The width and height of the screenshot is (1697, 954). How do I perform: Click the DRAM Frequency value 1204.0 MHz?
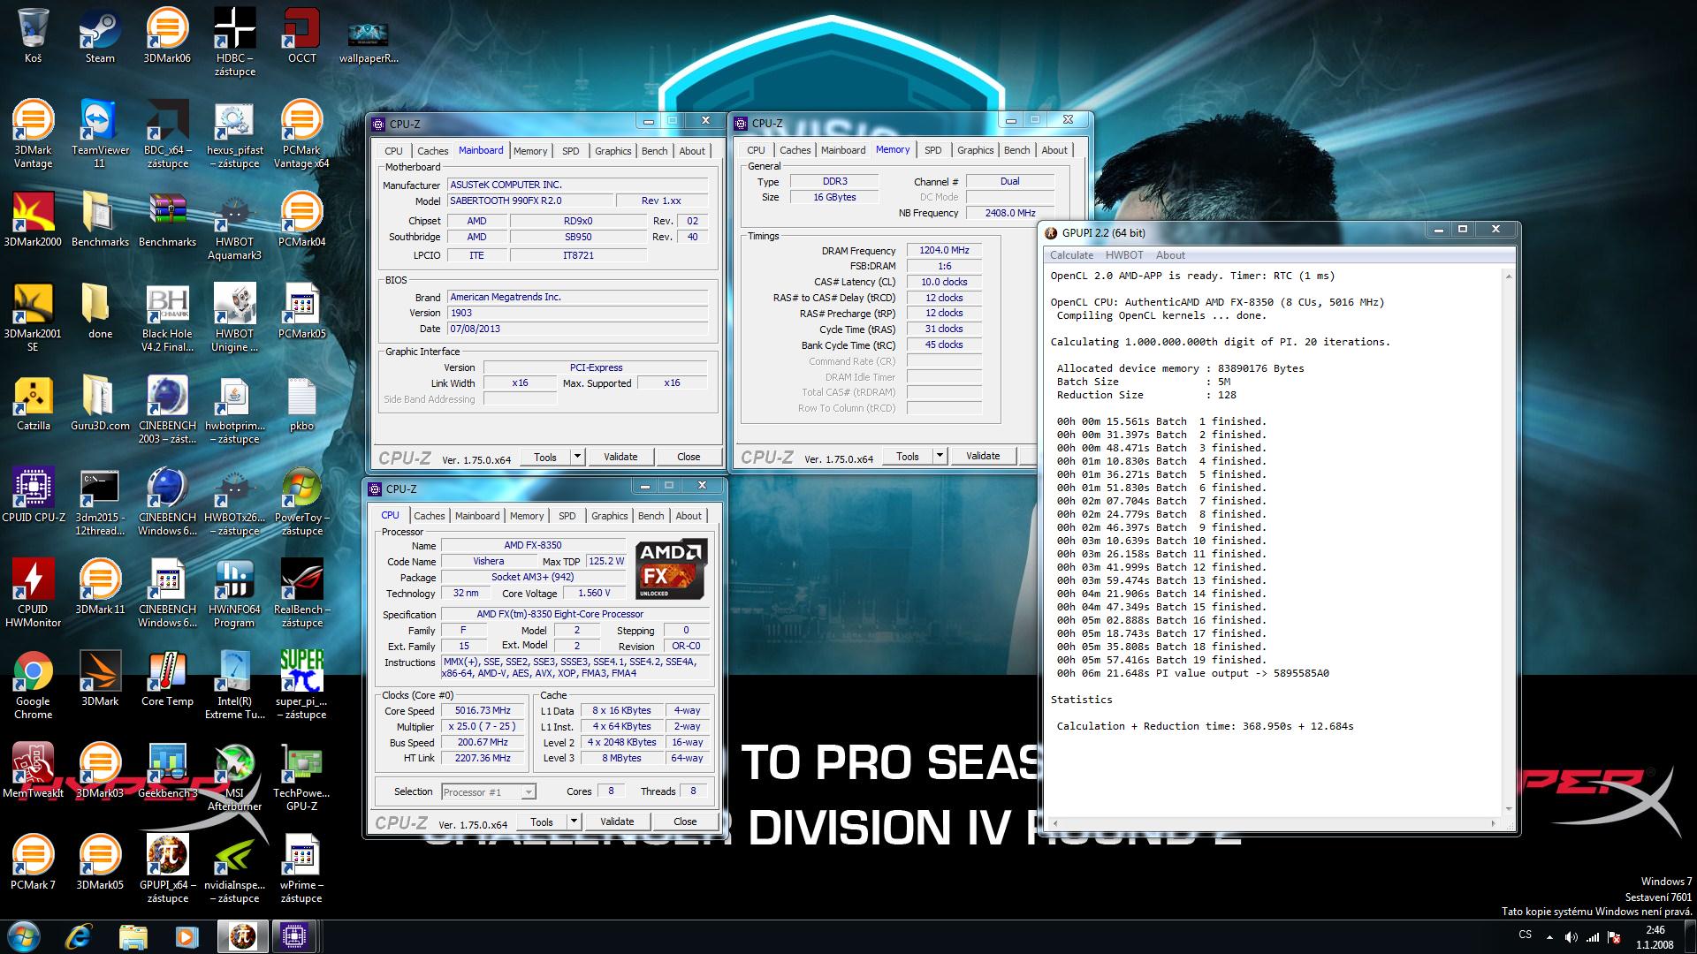click(944, 251)
